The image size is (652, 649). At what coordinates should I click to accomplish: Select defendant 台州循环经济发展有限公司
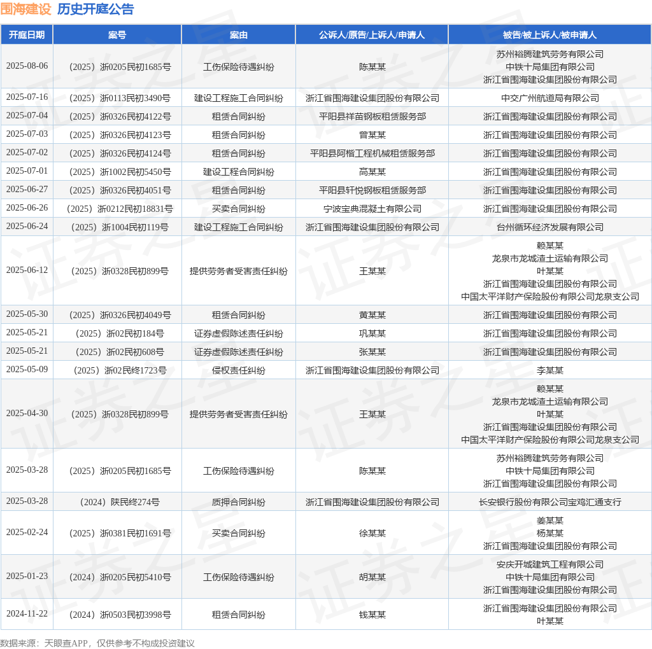click(549, 227)
